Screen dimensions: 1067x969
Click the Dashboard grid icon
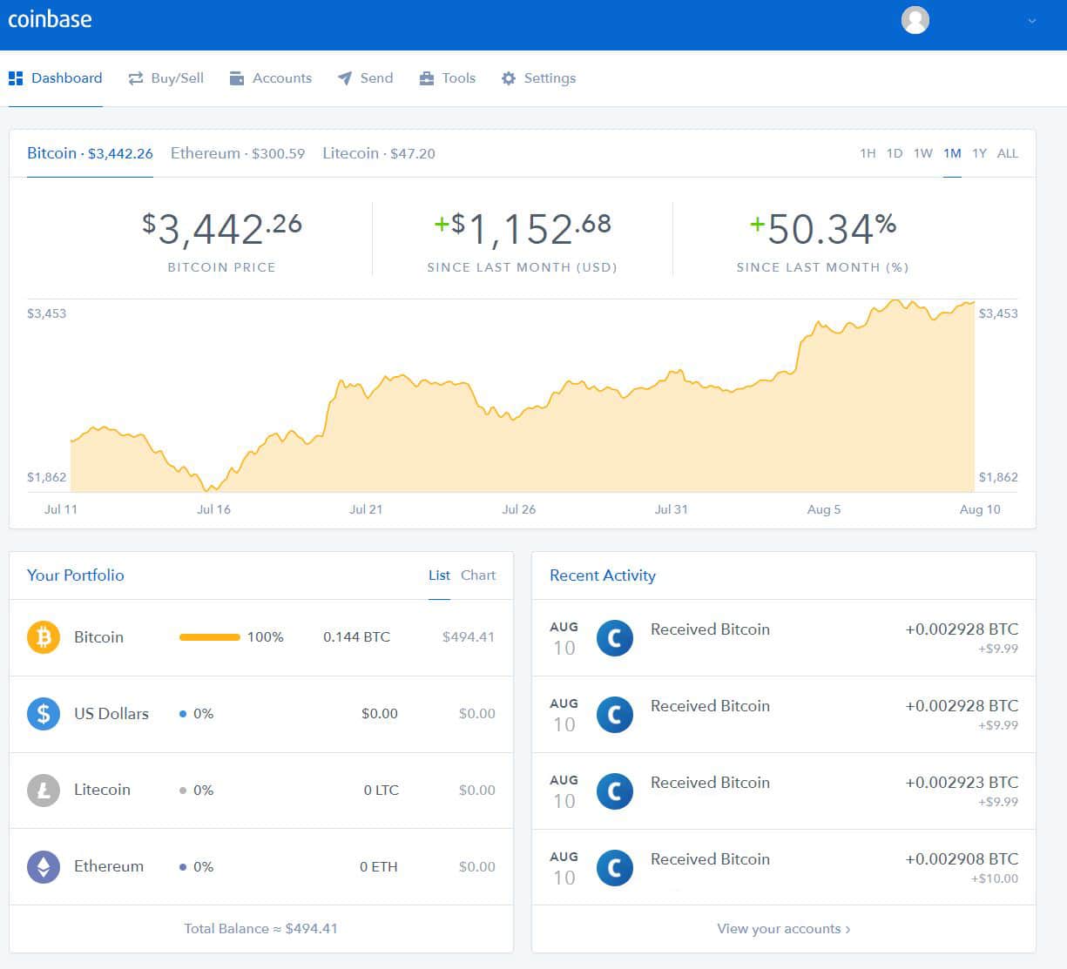tap(16, 77)
